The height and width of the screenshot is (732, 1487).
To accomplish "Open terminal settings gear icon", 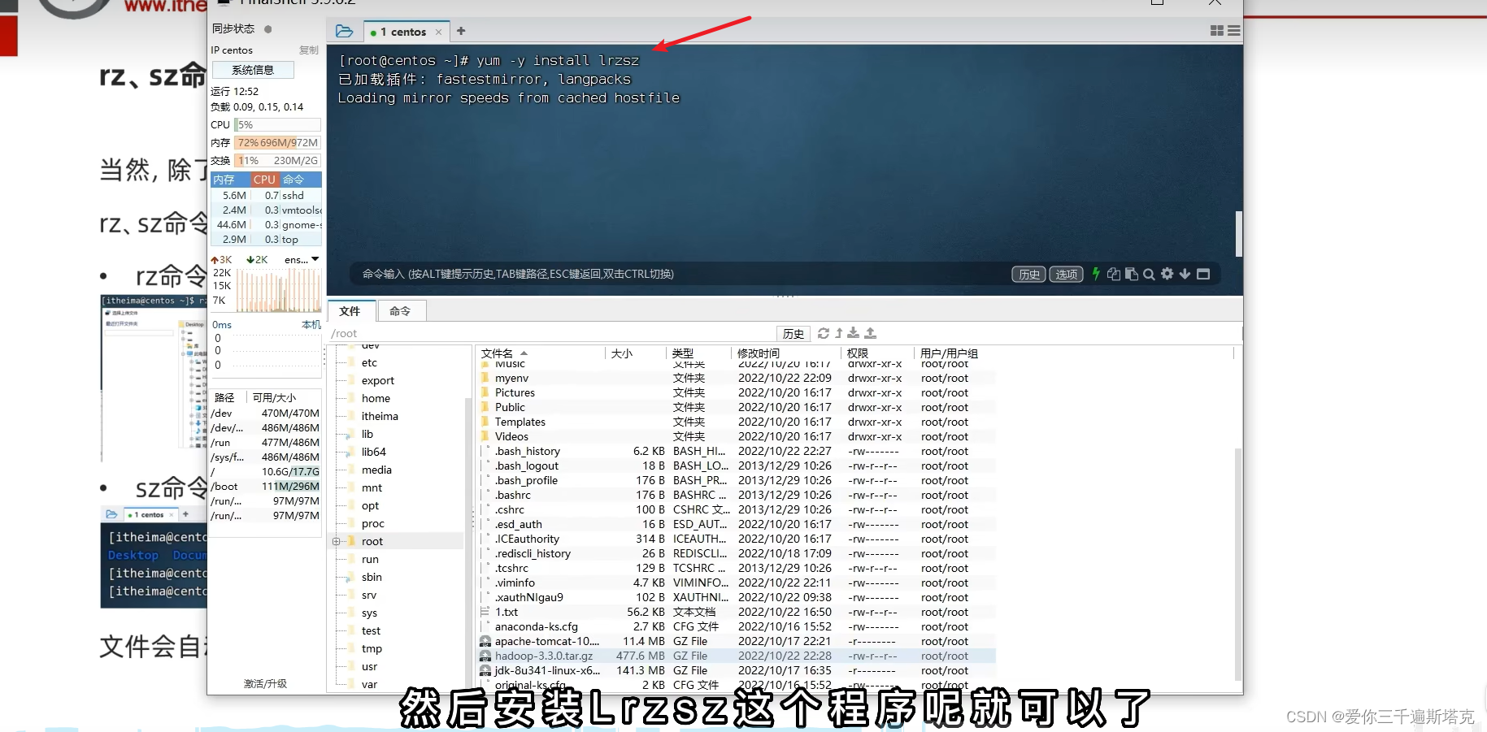I will (x=1167, y=274).
